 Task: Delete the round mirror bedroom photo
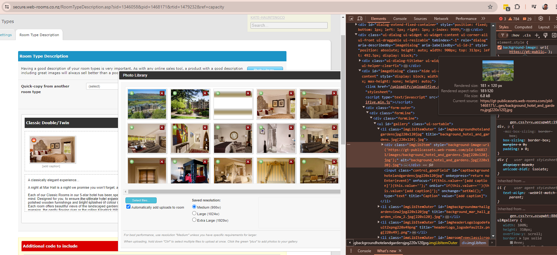pos(248,128)
